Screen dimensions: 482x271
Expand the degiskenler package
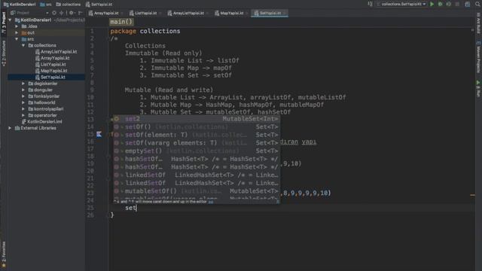(23, 84)
